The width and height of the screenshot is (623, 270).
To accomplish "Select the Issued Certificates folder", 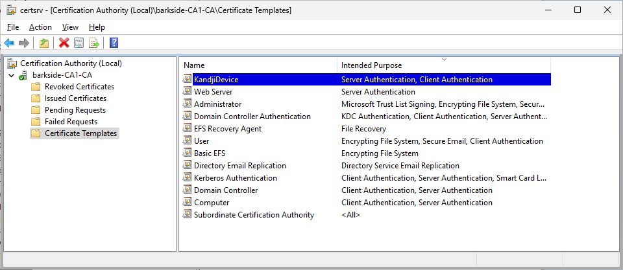I will (75, 98).
